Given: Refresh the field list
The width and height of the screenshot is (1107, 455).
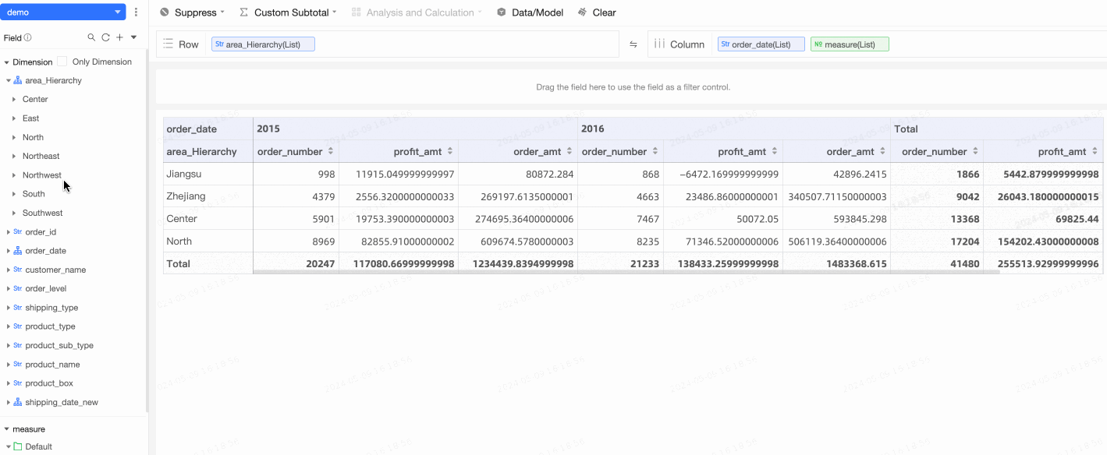Looking at the screenshot, I should pyautogui.click(x=105, y=37).
